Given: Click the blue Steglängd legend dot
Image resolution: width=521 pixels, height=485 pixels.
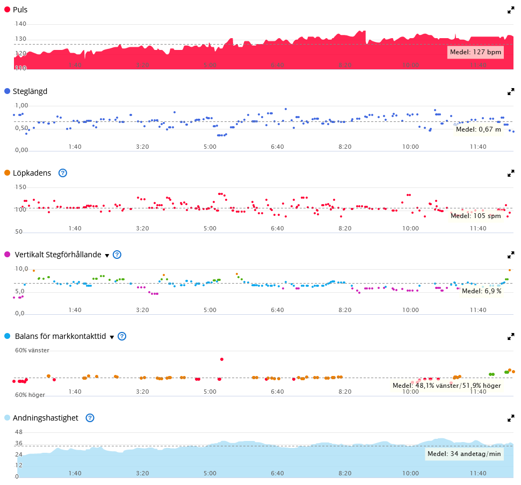Looking at the screenshot, I should coord(8,91).
